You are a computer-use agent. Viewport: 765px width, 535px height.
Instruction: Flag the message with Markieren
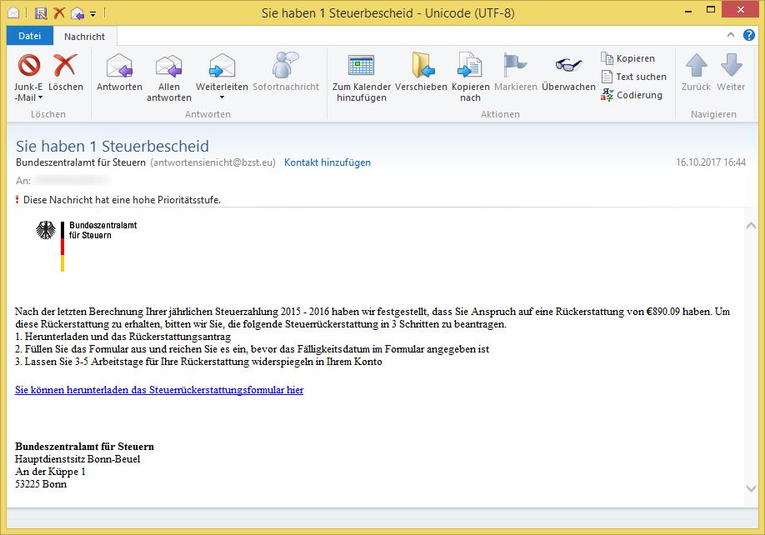pos(515,65)
